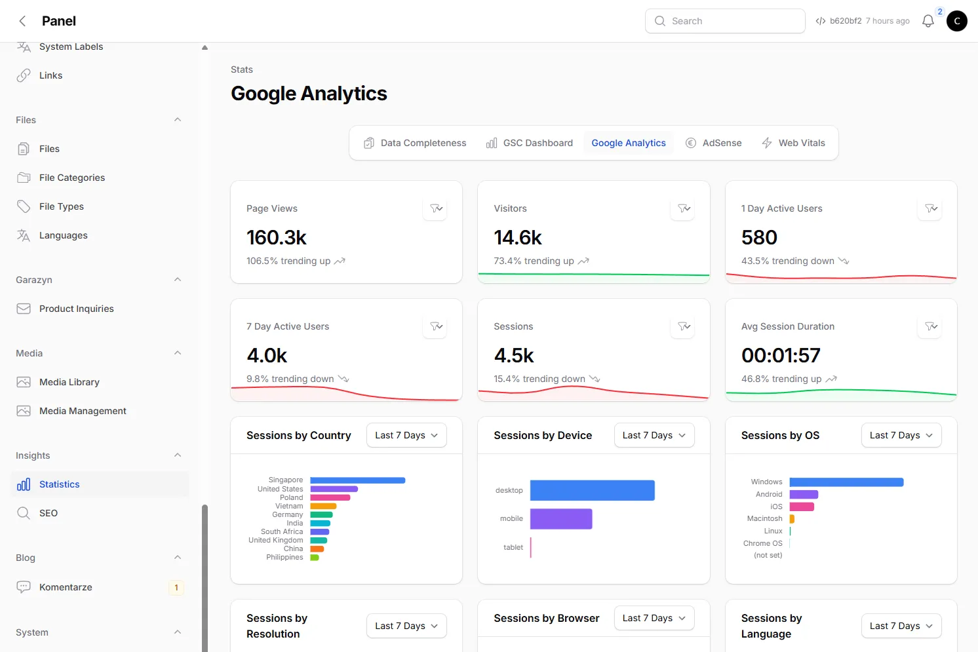Click the Media Library image icon
978x652 pixels.
[x=24, y=382]
